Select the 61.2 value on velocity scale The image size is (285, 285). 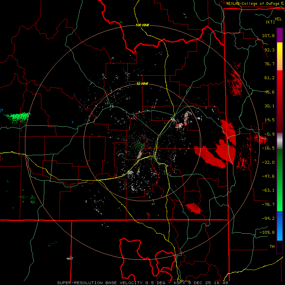tap(269, 78)
